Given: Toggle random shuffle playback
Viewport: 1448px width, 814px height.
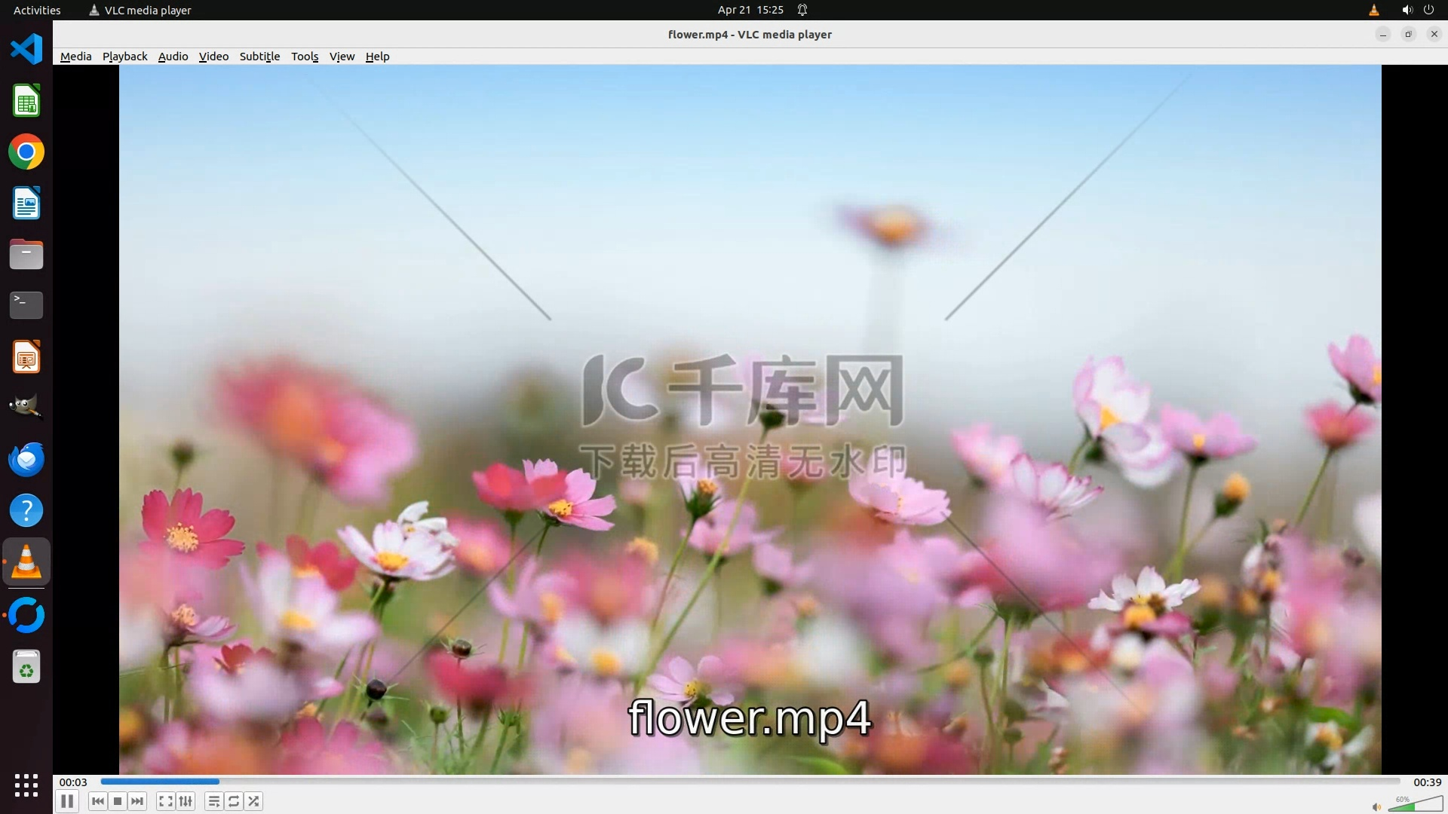Looking at the screenshot, I should [254, 801].
